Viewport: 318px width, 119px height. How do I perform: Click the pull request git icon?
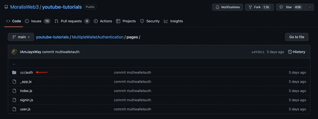[x=57, y=21]
